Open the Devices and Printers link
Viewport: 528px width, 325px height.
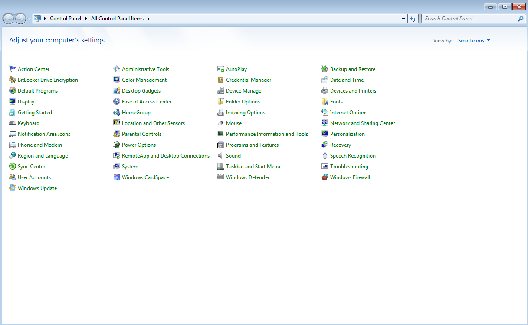click(x=353, y=90)
